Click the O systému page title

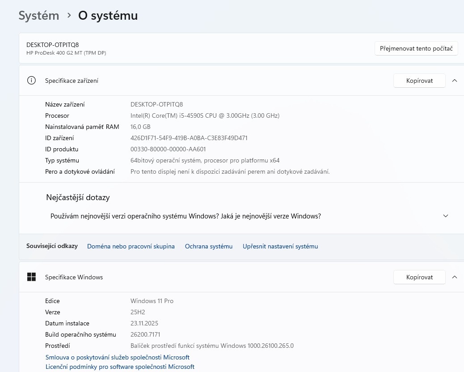click(108, 16)
